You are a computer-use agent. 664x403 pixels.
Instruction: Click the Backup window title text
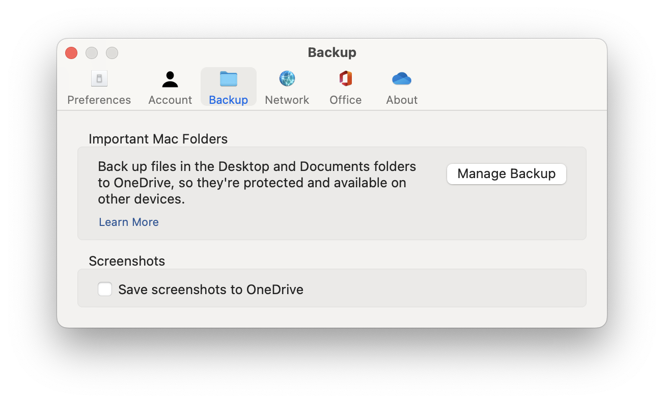click(x=332, y=52)
